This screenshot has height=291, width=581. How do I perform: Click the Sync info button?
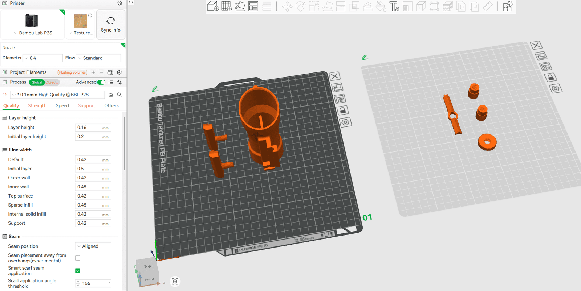click(x=111, y=24)
